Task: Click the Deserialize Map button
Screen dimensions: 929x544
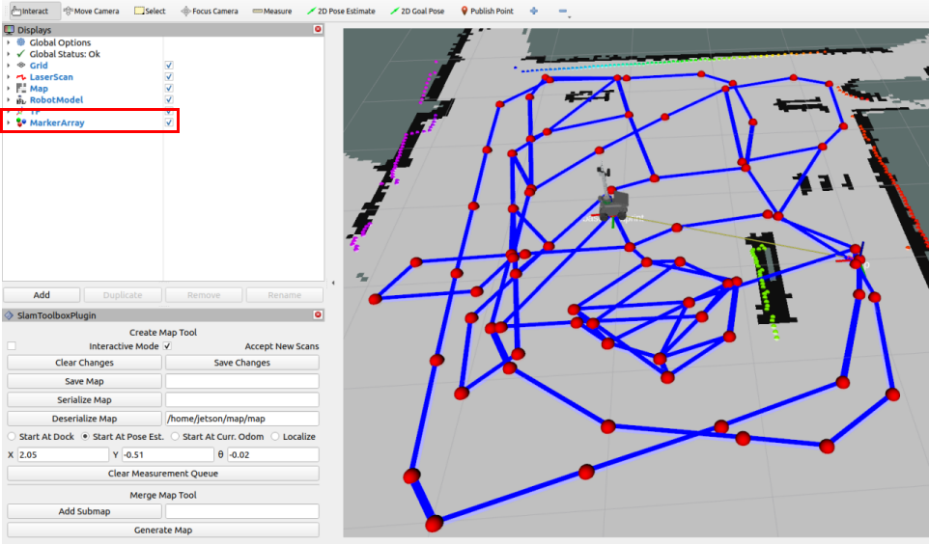Action: click(84, 419)
